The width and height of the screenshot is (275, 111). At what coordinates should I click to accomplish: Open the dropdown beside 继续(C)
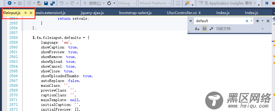(104, 3)
